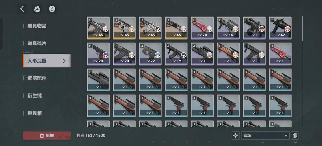This screenshot has width=322, height=146.
Task: Open the 衍生键 category
Action: tap(35, 96)
